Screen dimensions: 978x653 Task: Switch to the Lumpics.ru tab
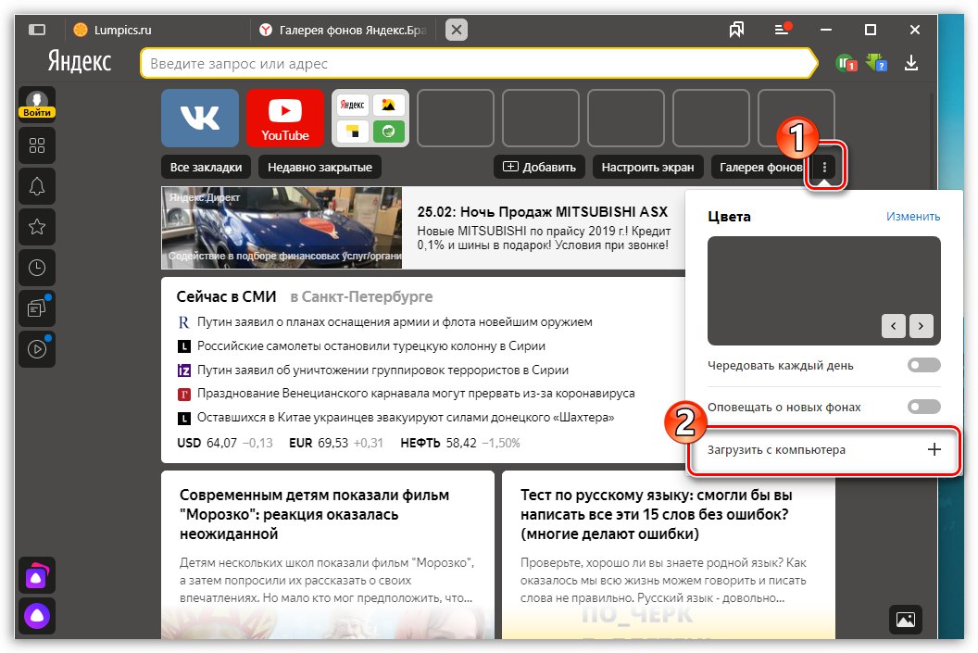(156, 30)
